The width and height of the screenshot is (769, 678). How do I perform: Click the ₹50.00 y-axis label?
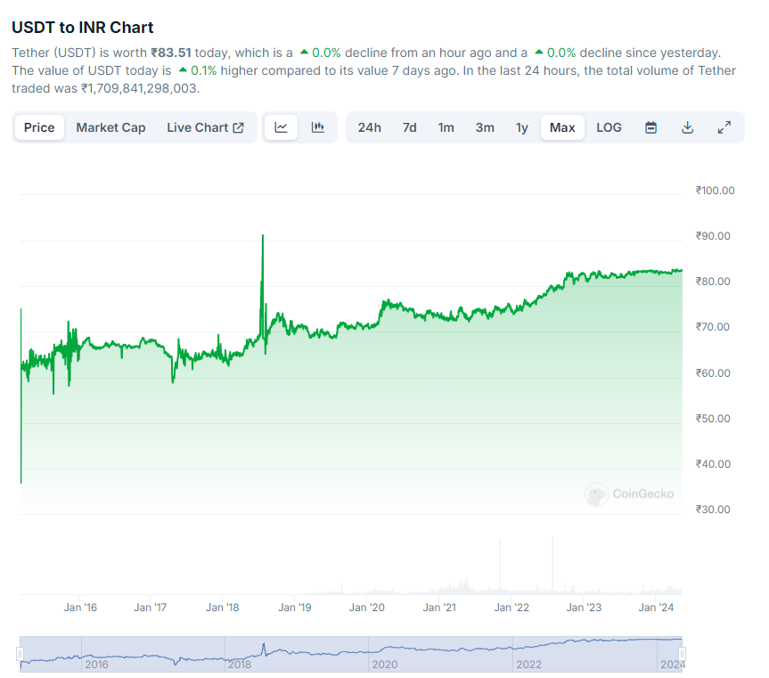point(713,418)
